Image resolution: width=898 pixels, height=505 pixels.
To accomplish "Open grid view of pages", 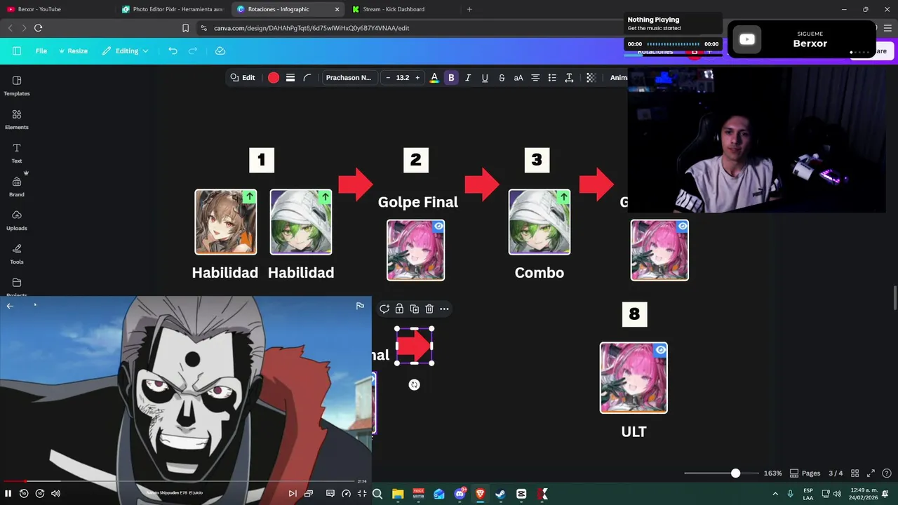I will (x=855, y=473).
